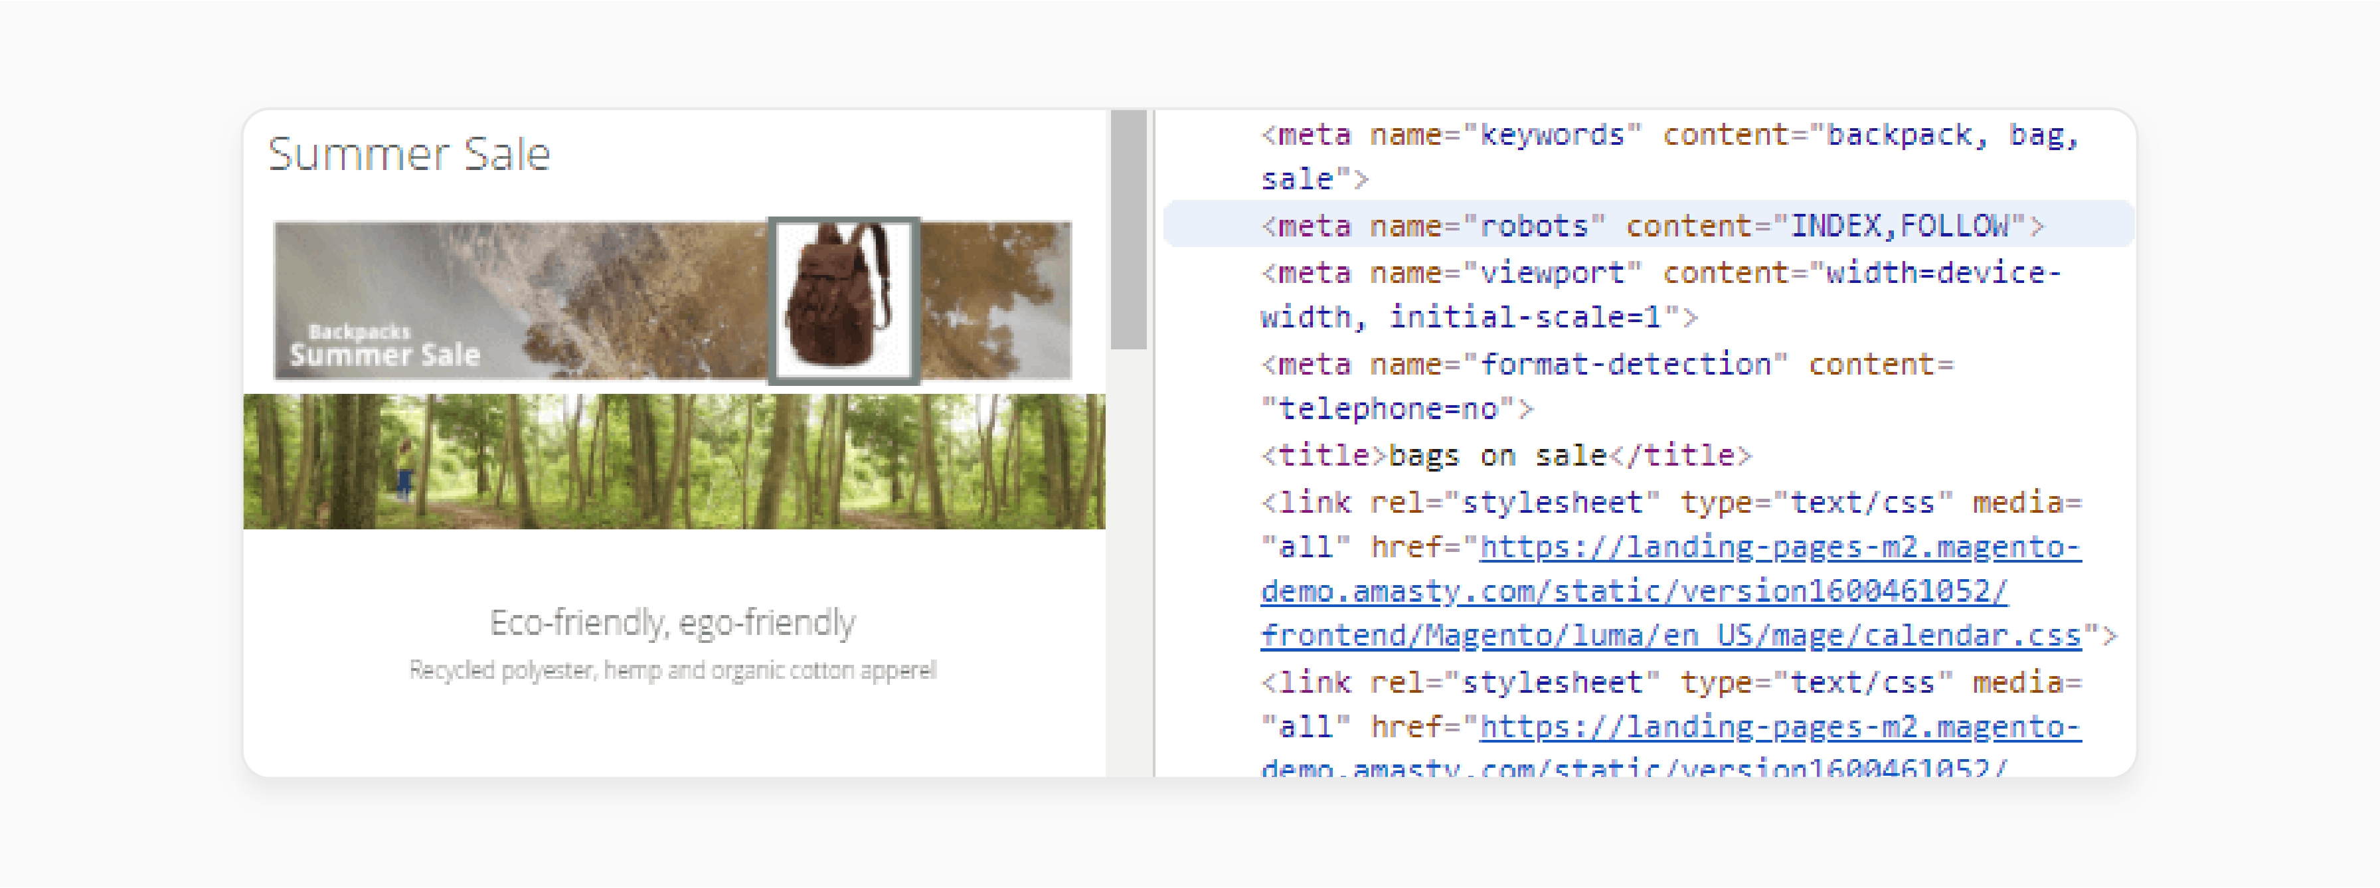
Task: Click the page preview vertical scrollbar thumb
Action: point(1128,229)
